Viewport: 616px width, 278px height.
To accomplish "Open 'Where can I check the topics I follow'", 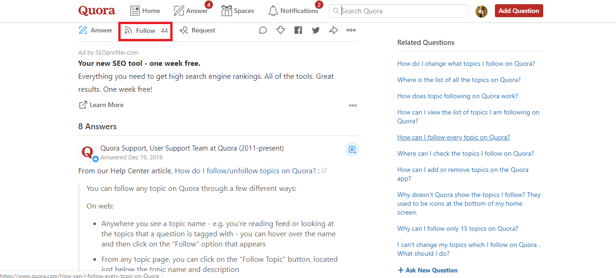I will point(465,153).
